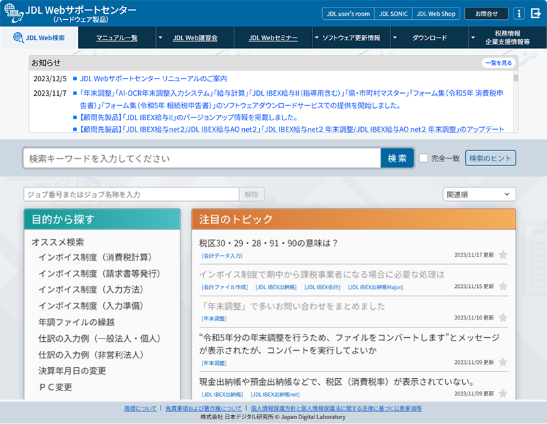Click the 一覧を見る button

pos(498,63)
